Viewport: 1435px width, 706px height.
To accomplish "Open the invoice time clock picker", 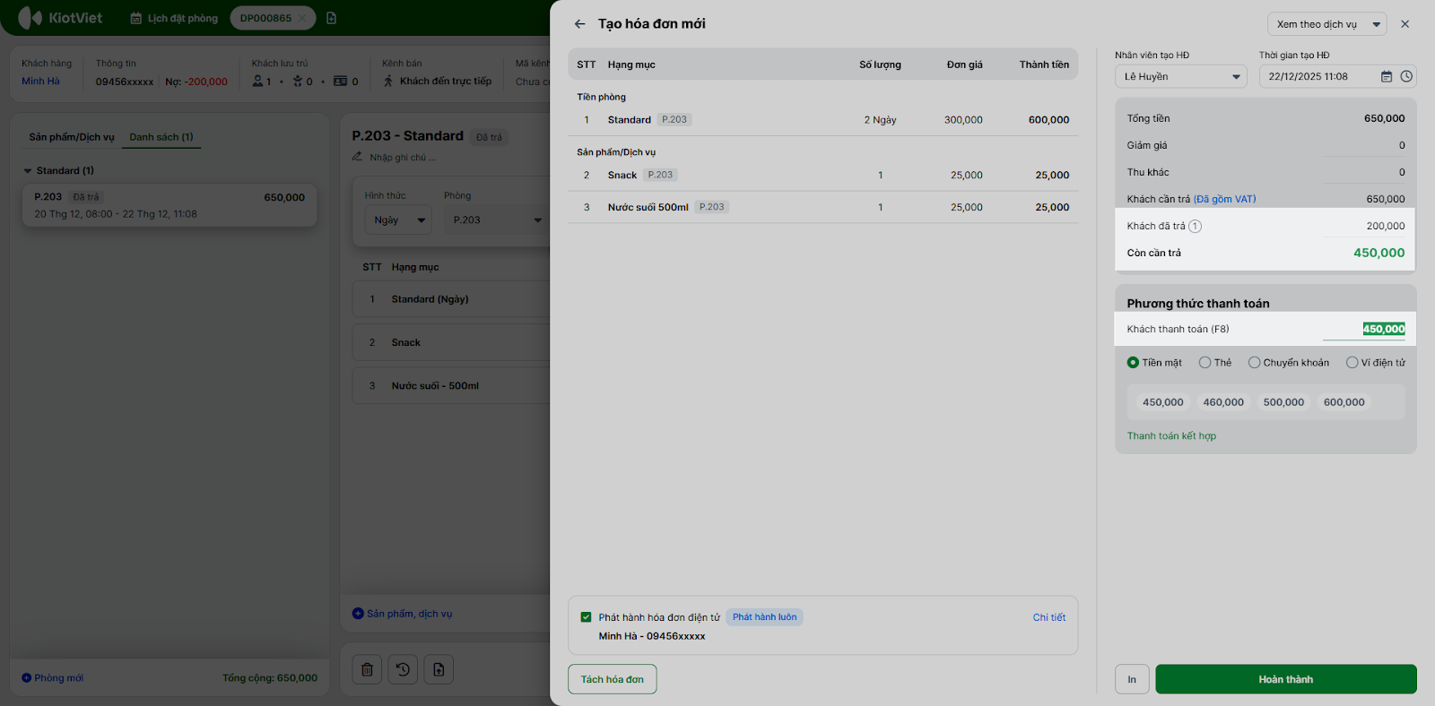I will point(1406,77).
